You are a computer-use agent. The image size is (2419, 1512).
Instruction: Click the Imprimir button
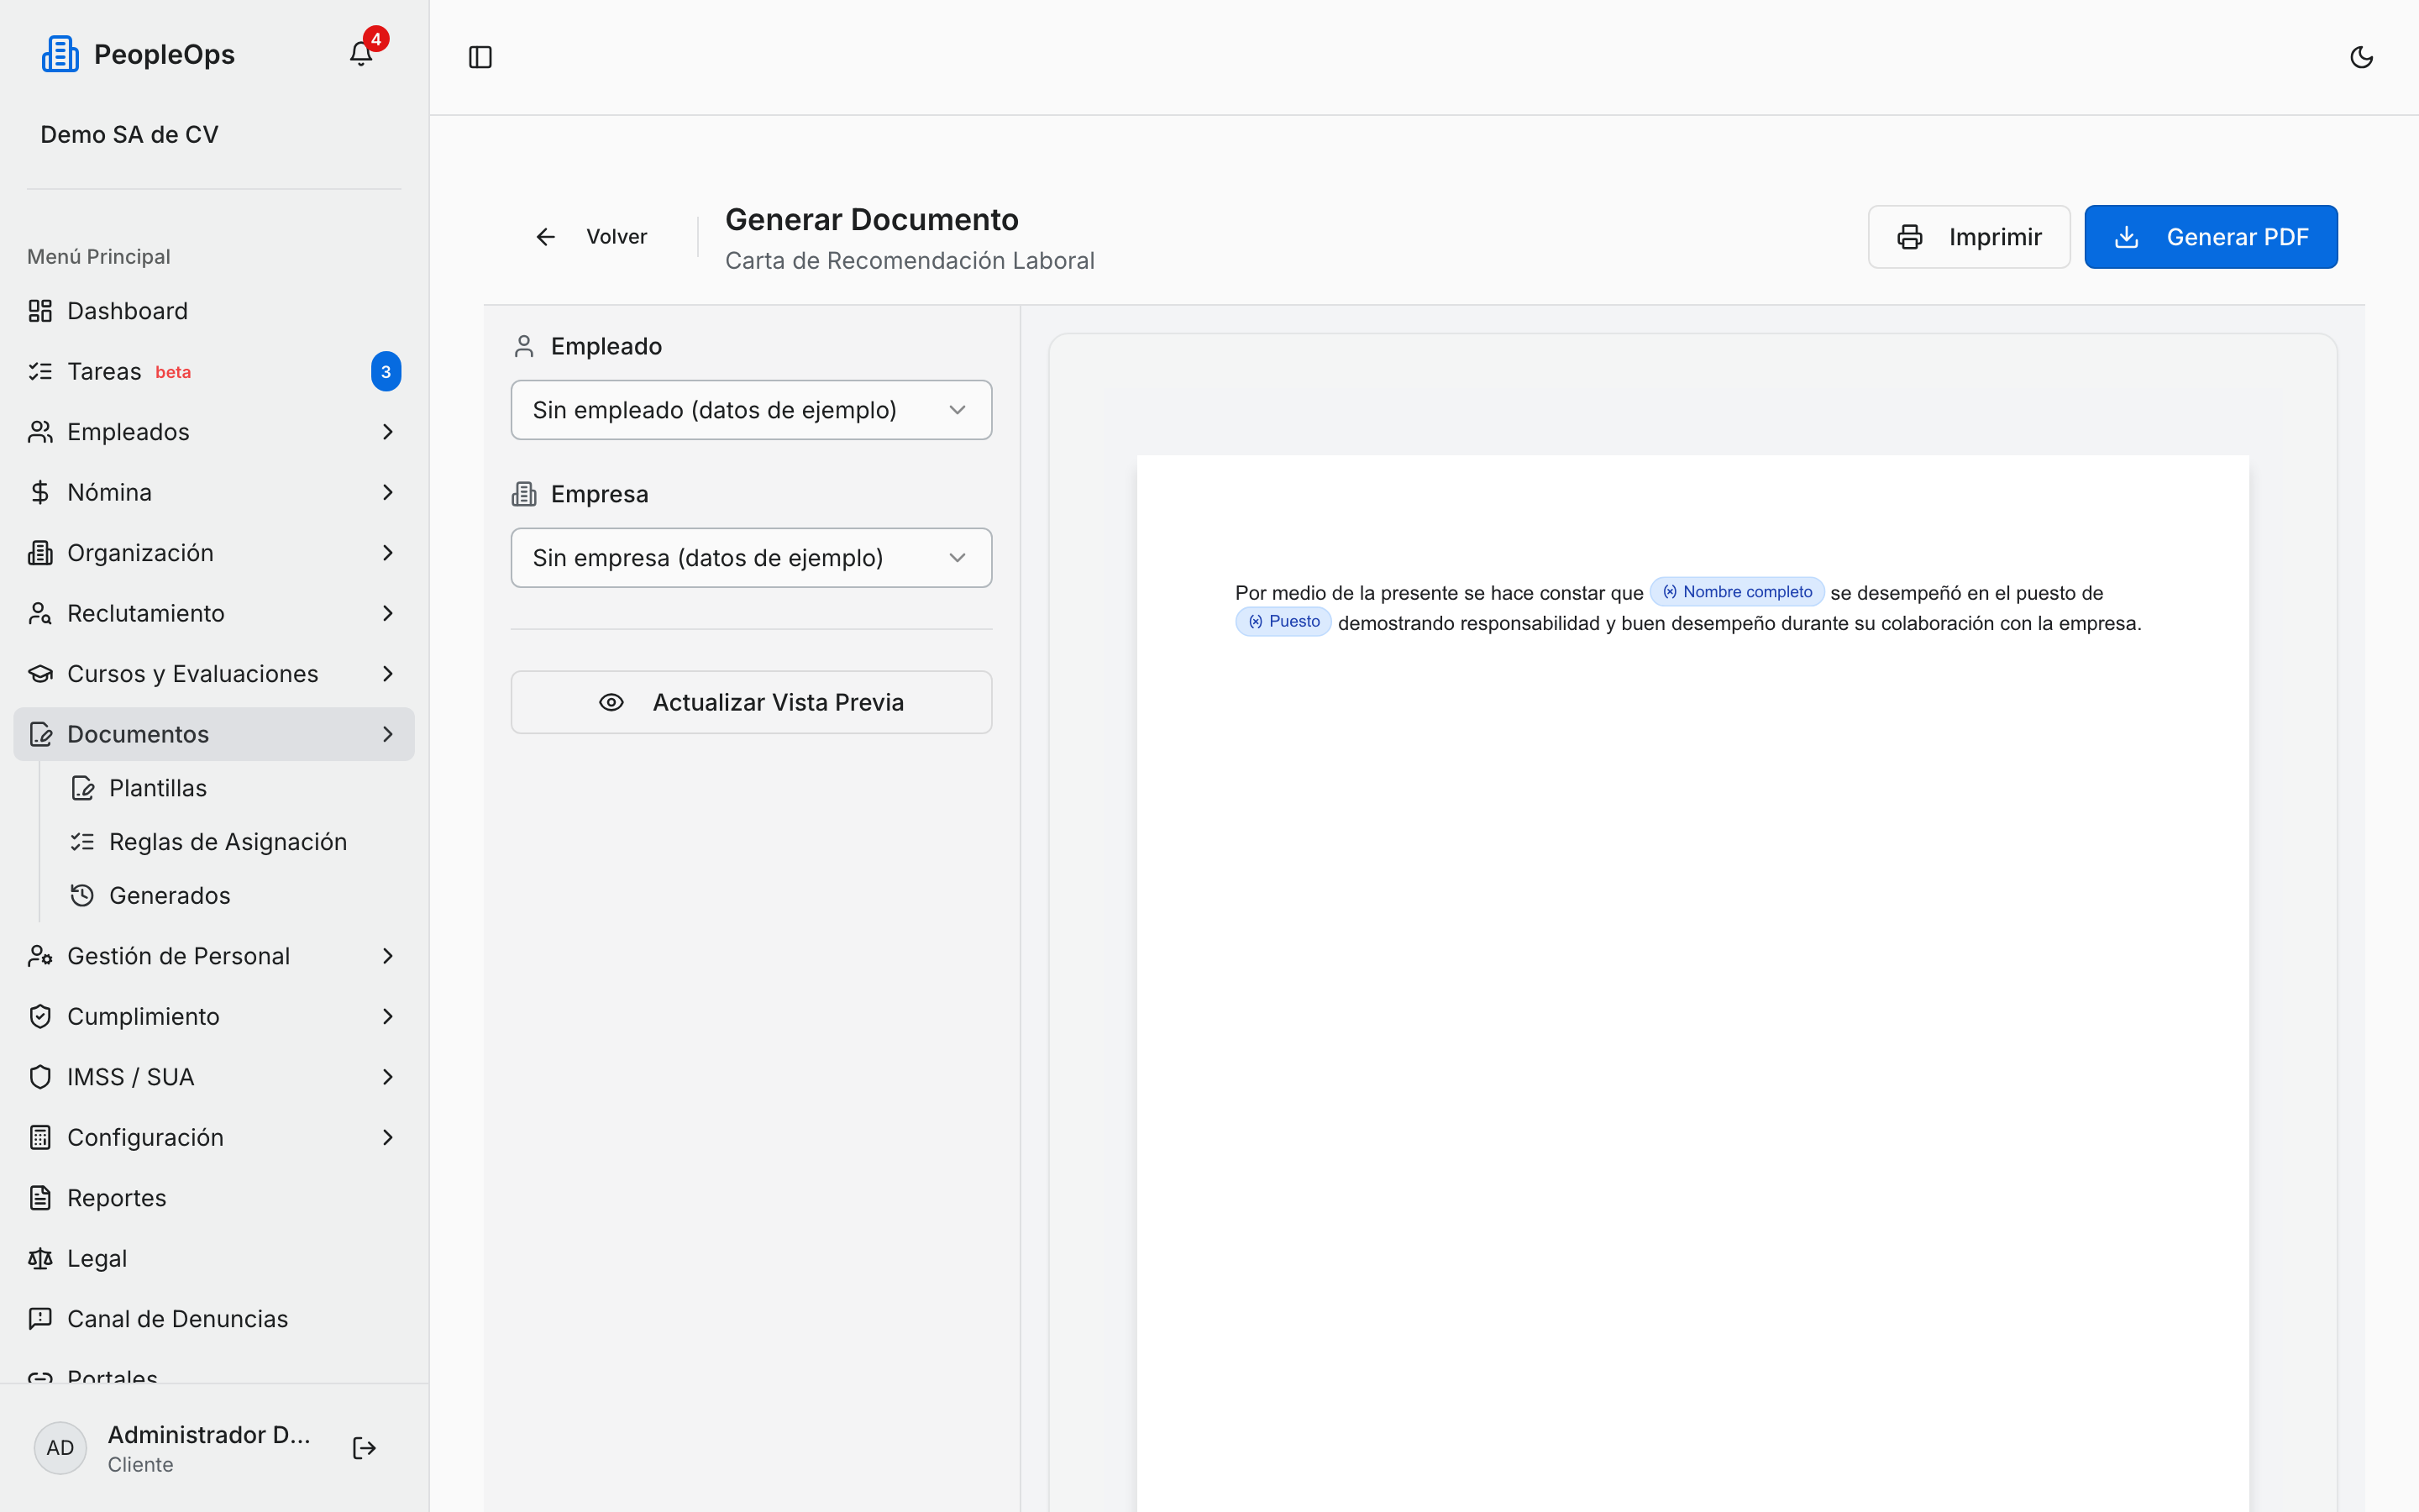1968,237
